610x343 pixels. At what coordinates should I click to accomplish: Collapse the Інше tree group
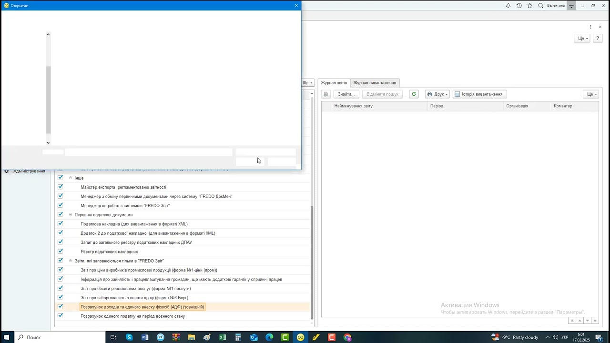tap(71, 178)
